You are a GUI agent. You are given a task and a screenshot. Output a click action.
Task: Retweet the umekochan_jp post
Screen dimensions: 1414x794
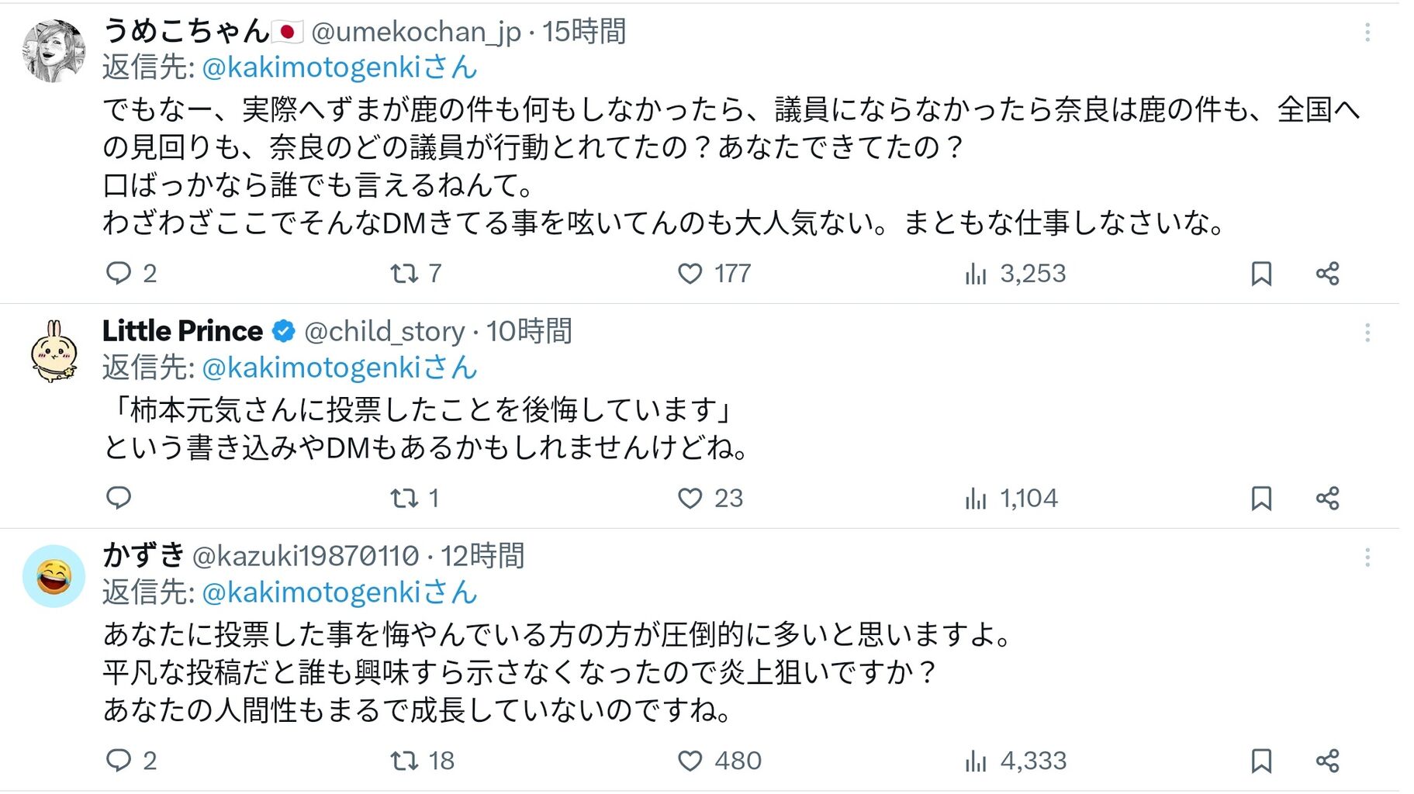[x=404, y=273]
